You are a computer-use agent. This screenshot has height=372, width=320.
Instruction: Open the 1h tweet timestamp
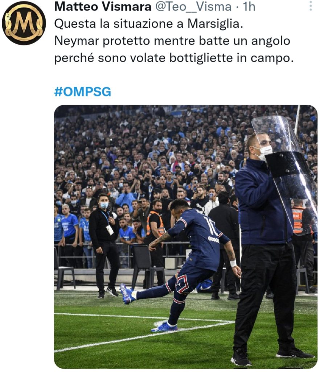point(249,6)
